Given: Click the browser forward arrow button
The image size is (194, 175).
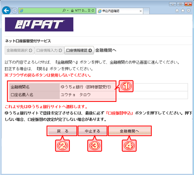Looking at the screenshot, I should click(x=14, y=10).
